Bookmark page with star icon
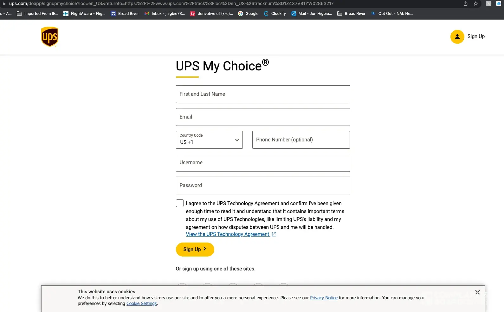The height and width of the screenshot is (312, 504). pyautogui.click(x=475, y=4)
